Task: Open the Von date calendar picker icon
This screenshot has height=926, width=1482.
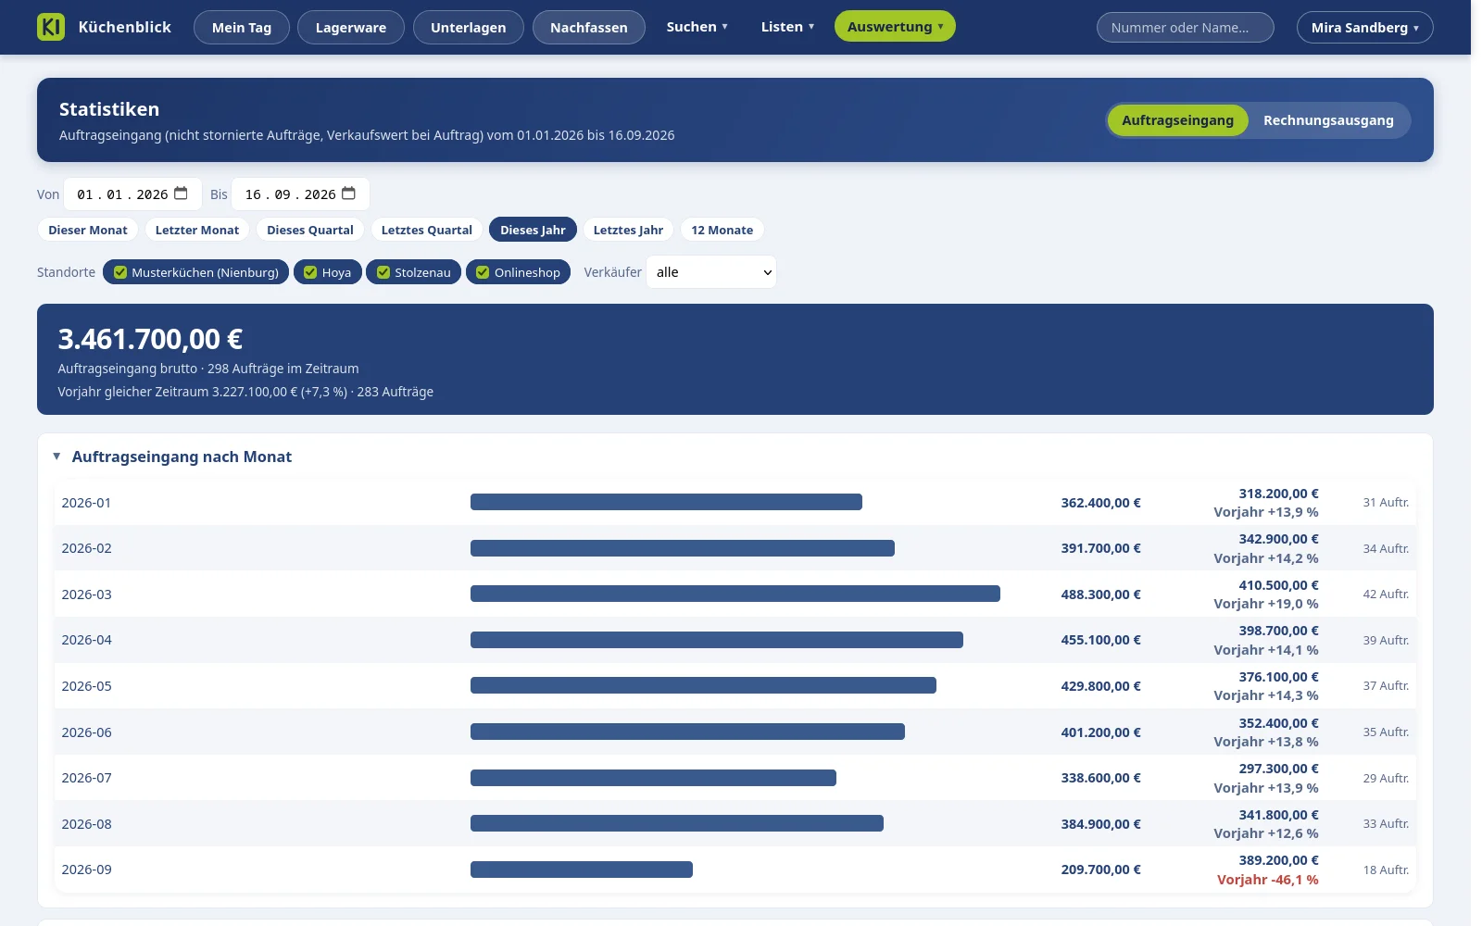Action: pos(182,194)
